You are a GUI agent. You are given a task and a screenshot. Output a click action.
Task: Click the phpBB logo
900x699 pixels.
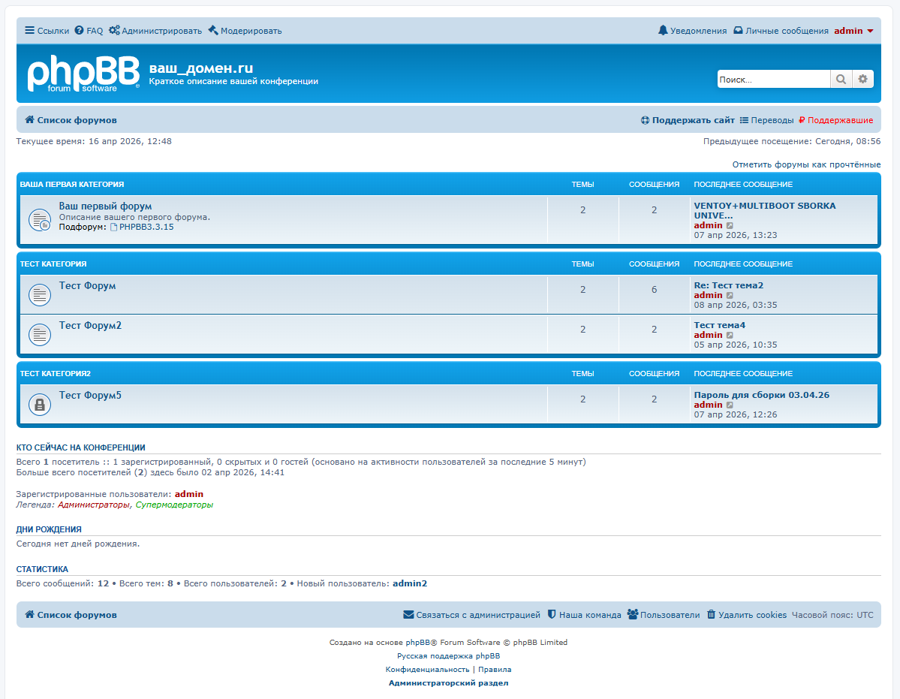pyautogui.click(x=83, y=74)
